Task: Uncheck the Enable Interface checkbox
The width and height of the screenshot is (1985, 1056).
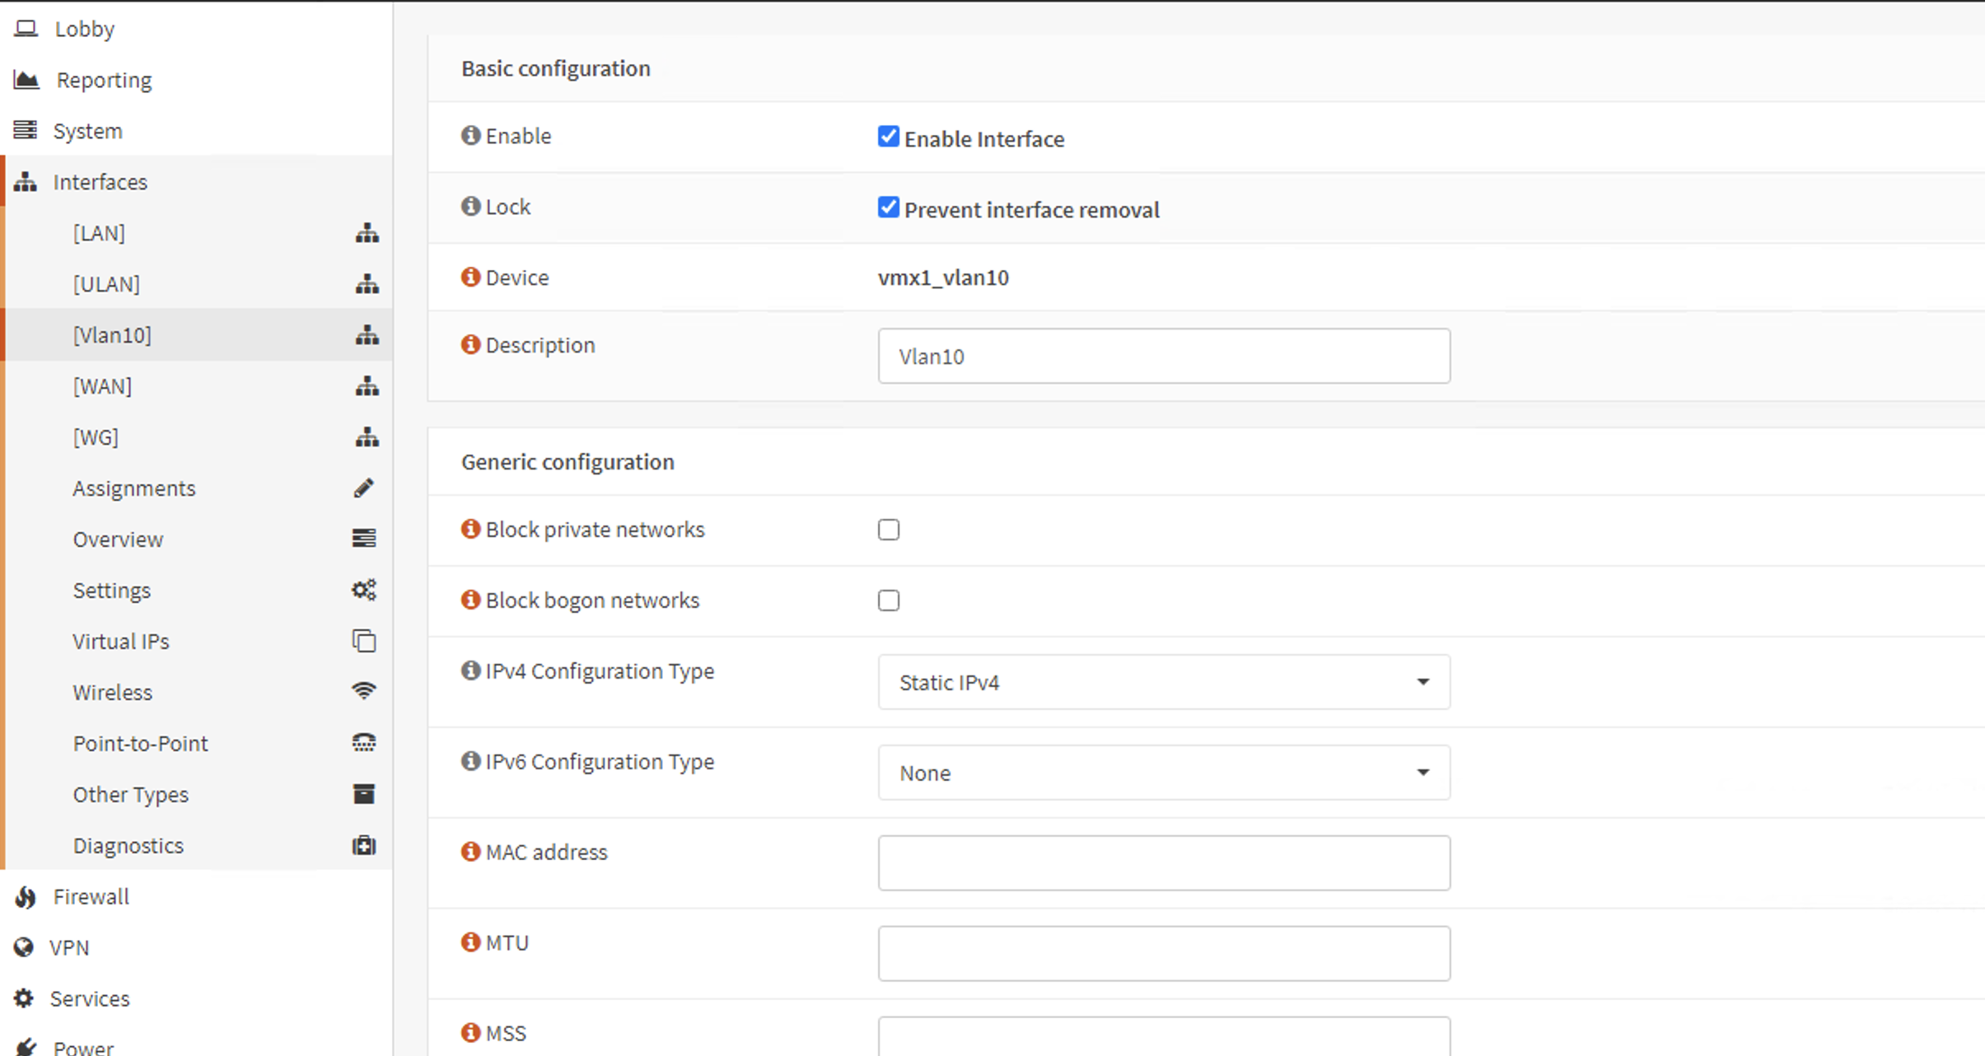Action: [888, 137]
